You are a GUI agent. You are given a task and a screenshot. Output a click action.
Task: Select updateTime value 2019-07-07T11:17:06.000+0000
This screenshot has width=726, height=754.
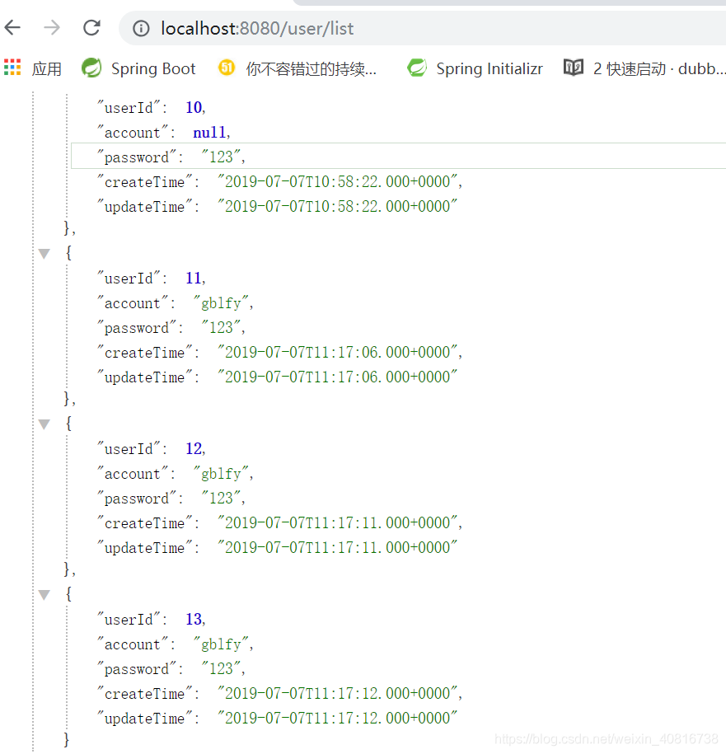pyautogui.click(x=337, y=377)
